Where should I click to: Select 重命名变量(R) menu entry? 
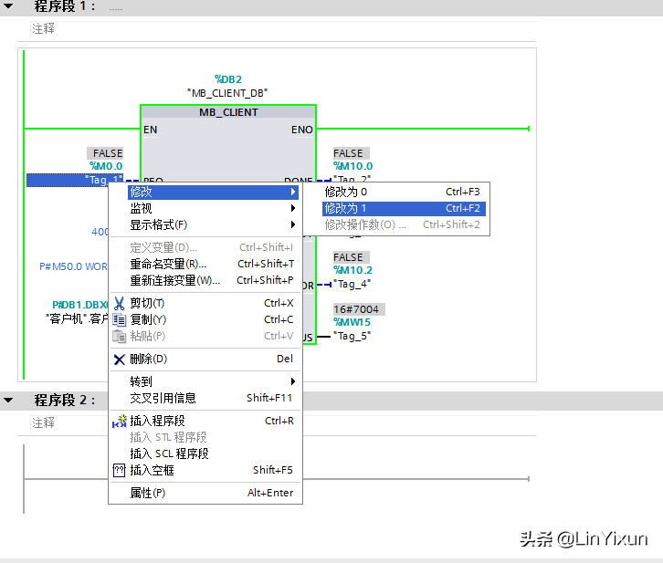tap(213, 264)
